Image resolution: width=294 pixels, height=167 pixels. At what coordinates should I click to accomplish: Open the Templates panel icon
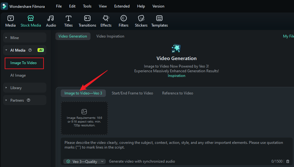pyautogui.click(x=159, y=18)
